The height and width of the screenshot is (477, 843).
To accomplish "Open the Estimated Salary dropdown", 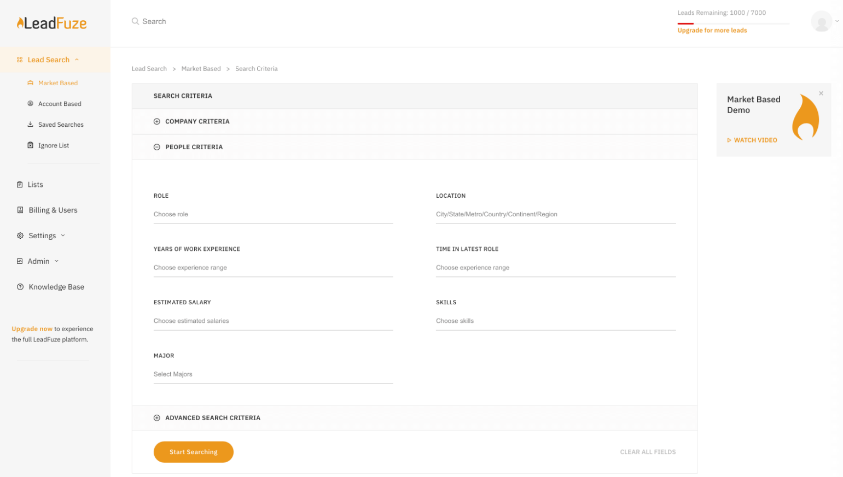I will tap(273, 321).
